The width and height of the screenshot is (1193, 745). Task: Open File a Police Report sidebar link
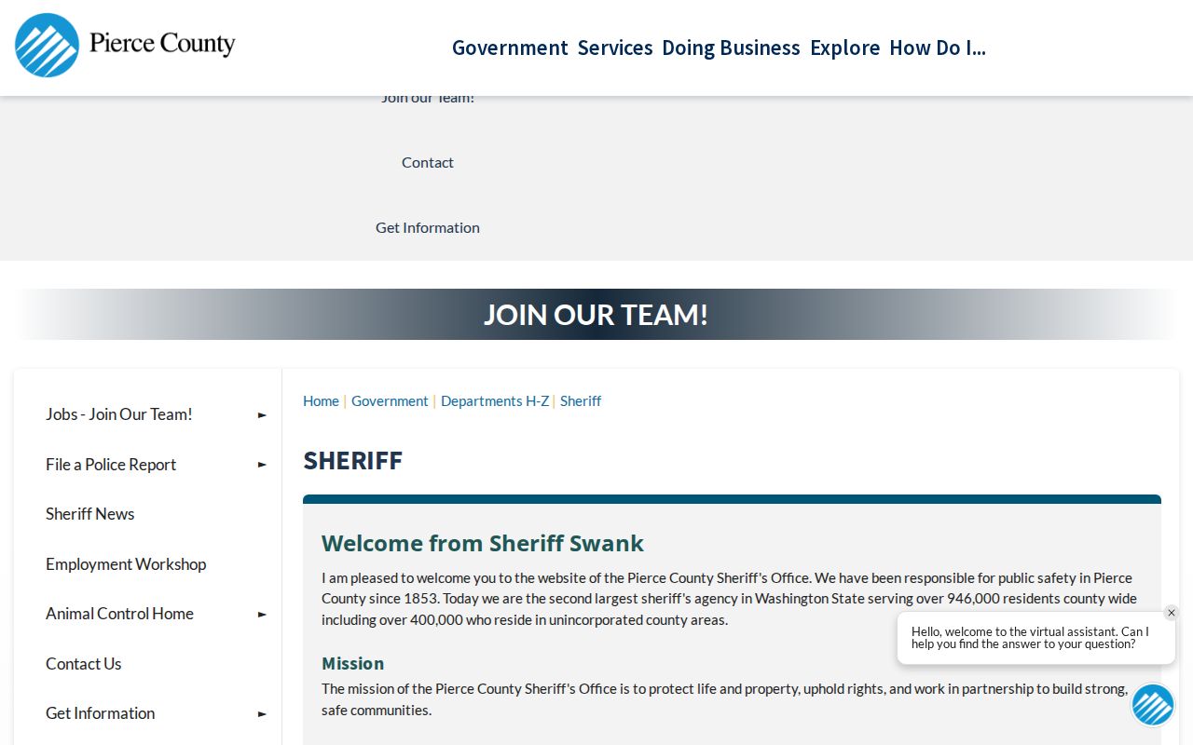tap(111, 465)
